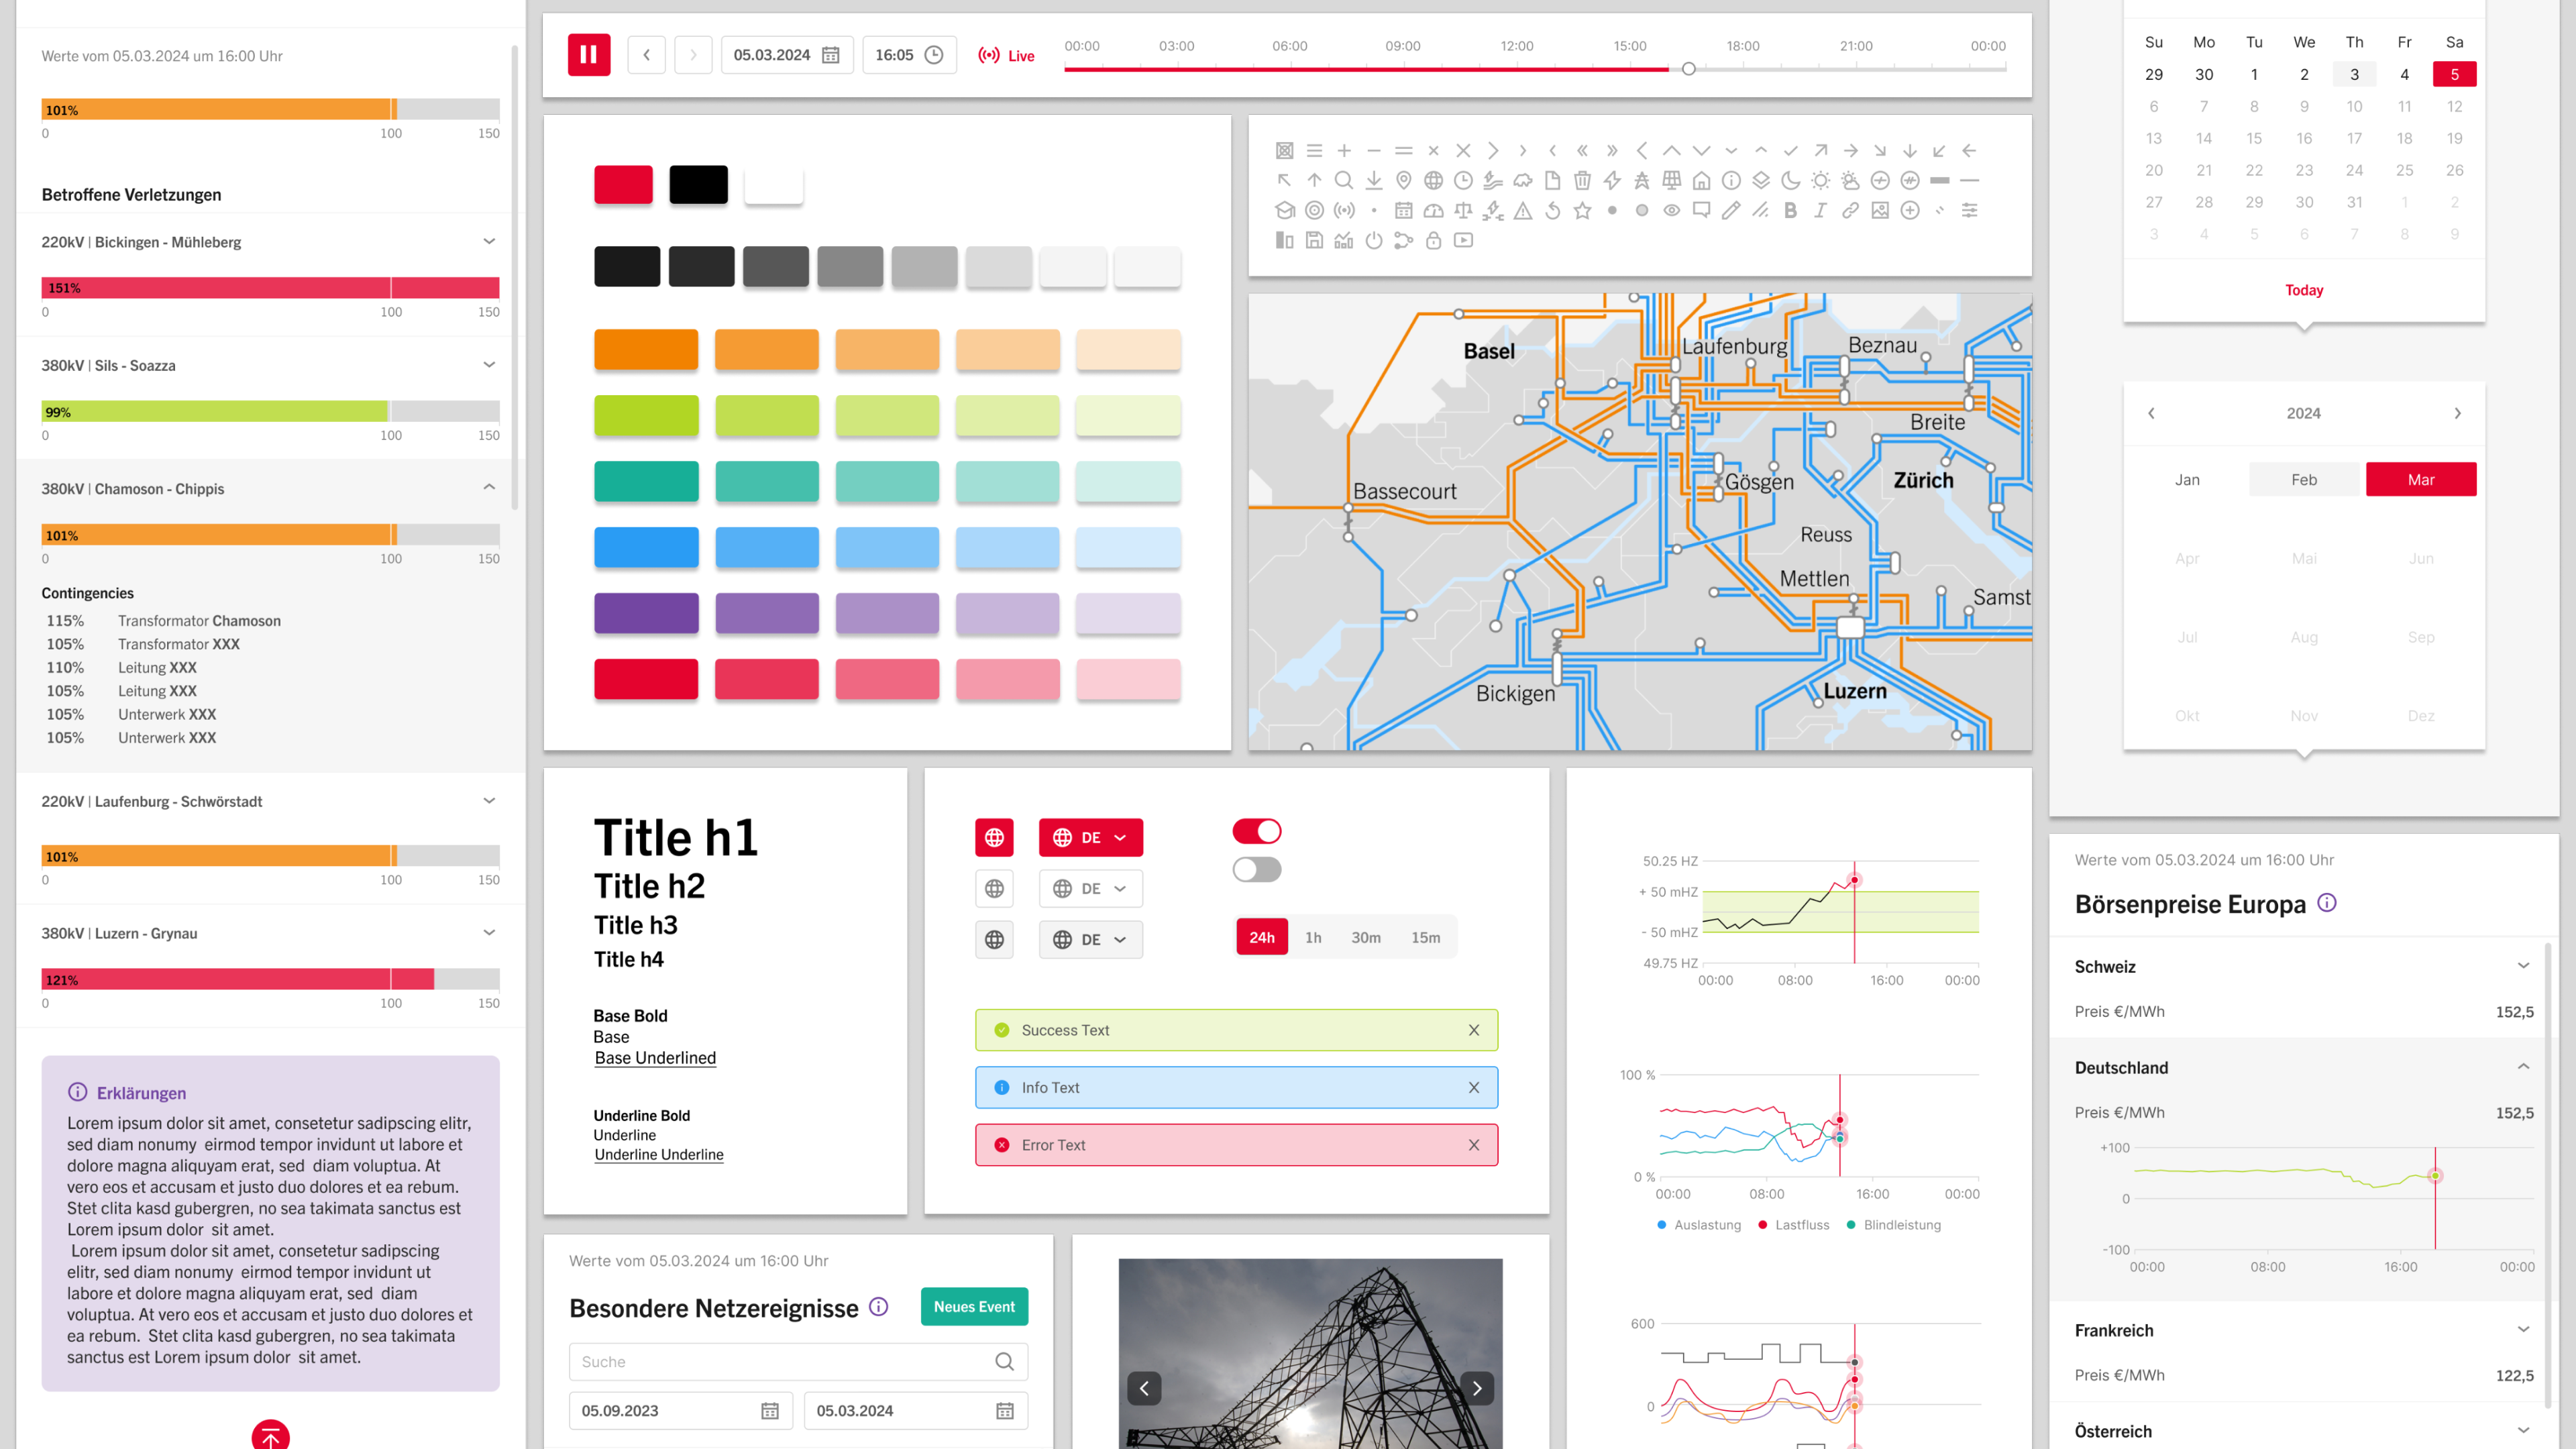Select the 15m time range tab
The image size is (2576, 1449).
(1425, 937)
